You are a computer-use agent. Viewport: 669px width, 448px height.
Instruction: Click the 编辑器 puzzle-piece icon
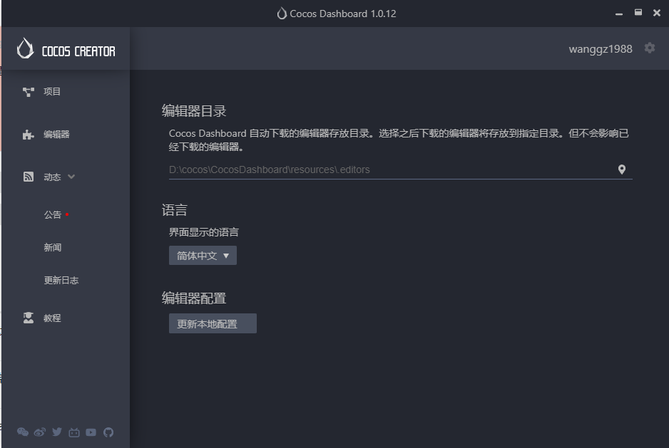click(28, 135)
